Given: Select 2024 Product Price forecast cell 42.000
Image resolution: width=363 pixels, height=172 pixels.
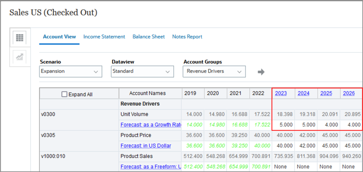Looking at the screenshot, I should click(306, 146).
